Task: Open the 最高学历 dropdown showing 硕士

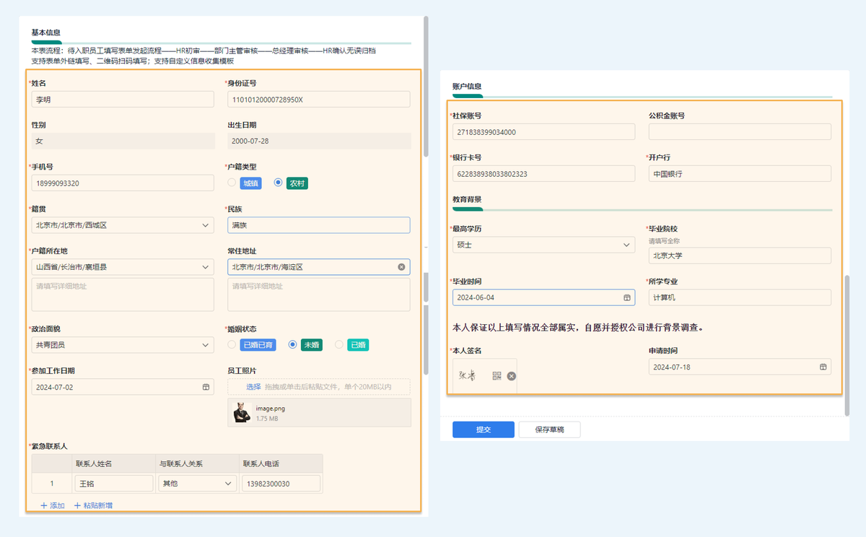Action: point(626,245)
